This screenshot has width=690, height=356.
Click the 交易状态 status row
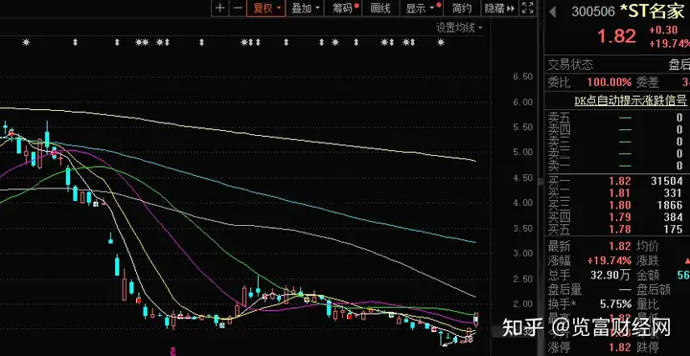(x=617, y=65)
